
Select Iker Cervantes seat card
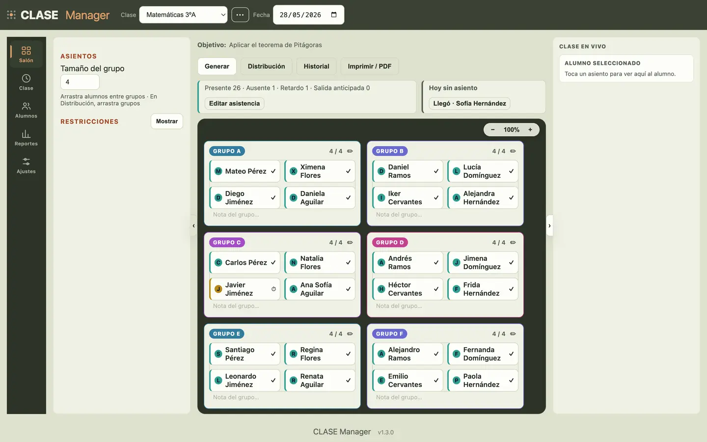408,198
